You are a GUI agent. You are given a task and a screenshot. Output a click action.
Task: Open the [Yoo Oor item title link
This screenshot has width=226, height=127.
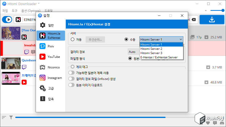pyautogui.click(x=29, y=30)
